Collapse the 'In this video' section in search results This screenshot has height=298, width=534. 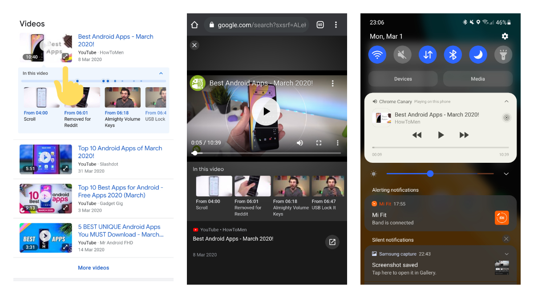point(161,73)
